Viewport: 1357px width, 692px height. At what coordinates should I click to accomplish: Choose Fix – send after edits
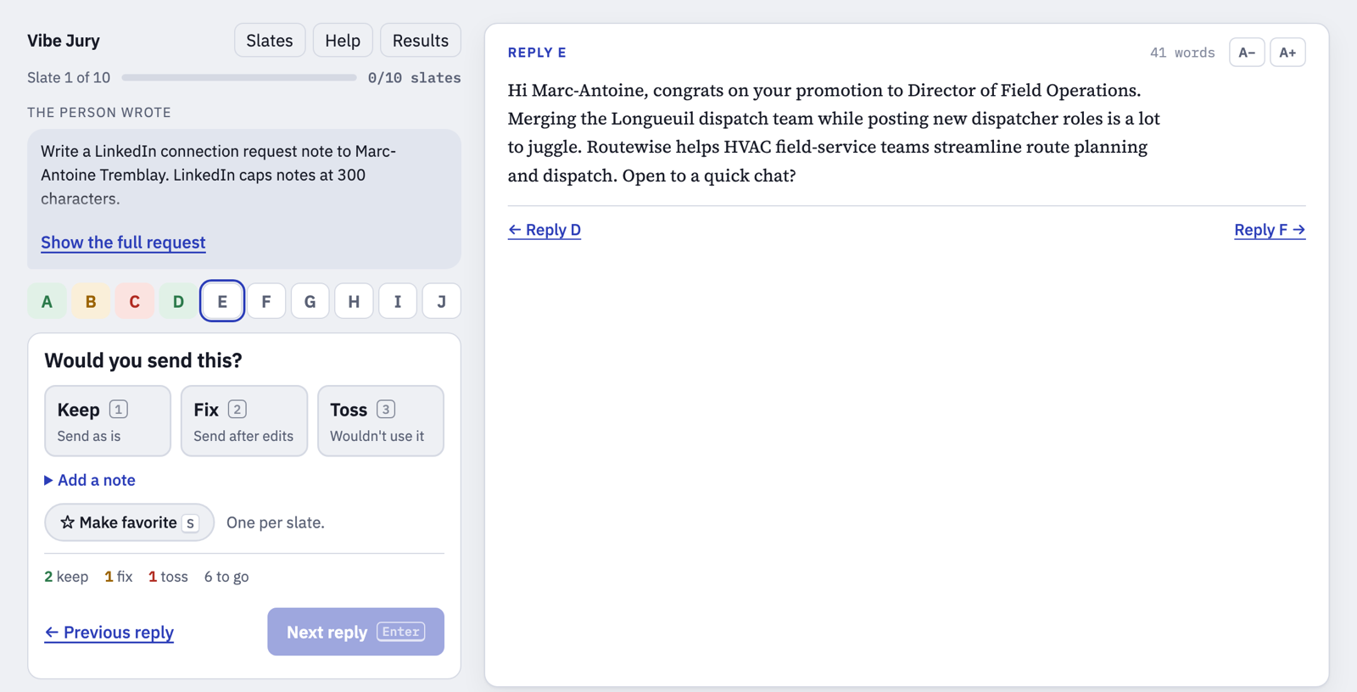(244, 421)
